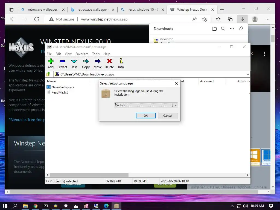Image resolution: width=280 pixels, height=210 pixels.
Task: Close the Winstep Nexus Dock tab
Action: pyautogui.click(x=212, y=10)
